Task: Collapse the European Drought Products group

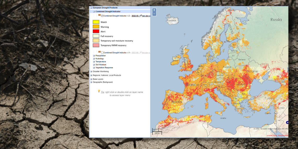Action: pyautogui.click(x=91, y=8)
